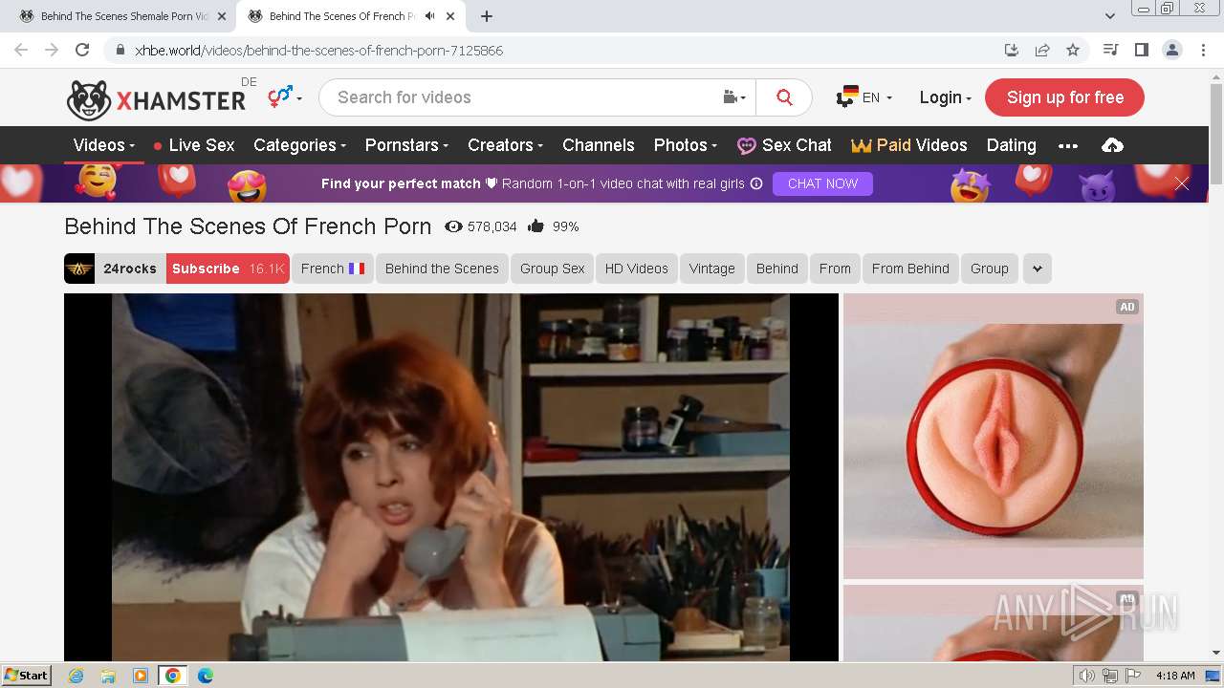
Task: Click the CHAT NOW button
Action: pyautogui.click(x=822, y=183)
